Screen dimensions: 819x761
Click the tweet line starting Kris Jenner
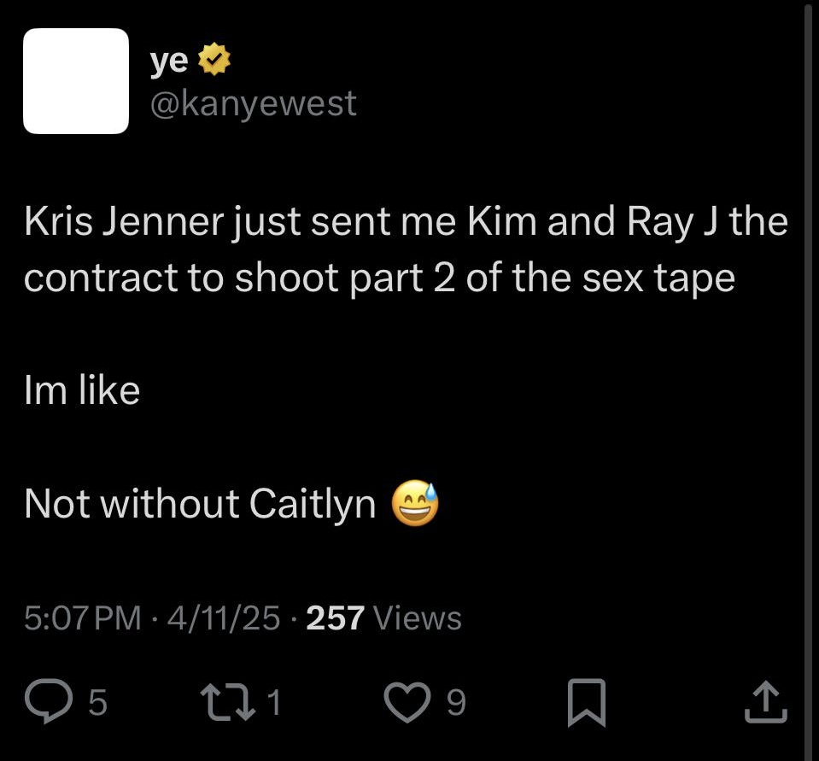pyautogui.click(x=406, y=222)
